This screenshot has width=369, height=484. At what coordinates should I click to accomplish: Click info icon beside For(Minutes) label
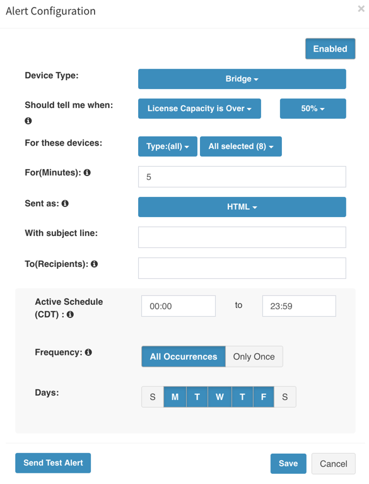coord(87,172)
